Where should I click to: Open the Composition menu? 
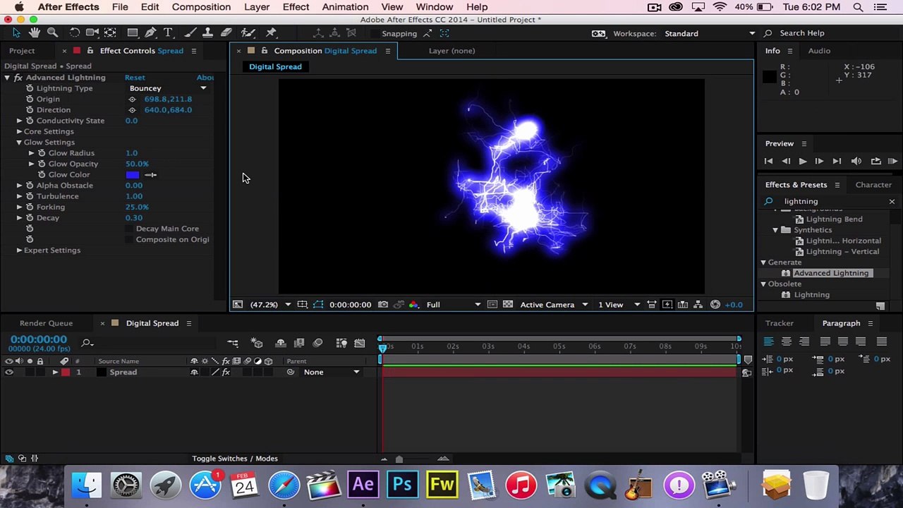[x=201, y=7]
